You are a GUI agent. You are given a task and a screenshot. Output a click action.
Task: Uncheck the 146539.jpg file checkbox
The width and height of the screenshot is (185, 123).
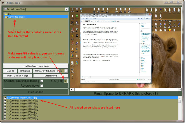coord(5,103)
